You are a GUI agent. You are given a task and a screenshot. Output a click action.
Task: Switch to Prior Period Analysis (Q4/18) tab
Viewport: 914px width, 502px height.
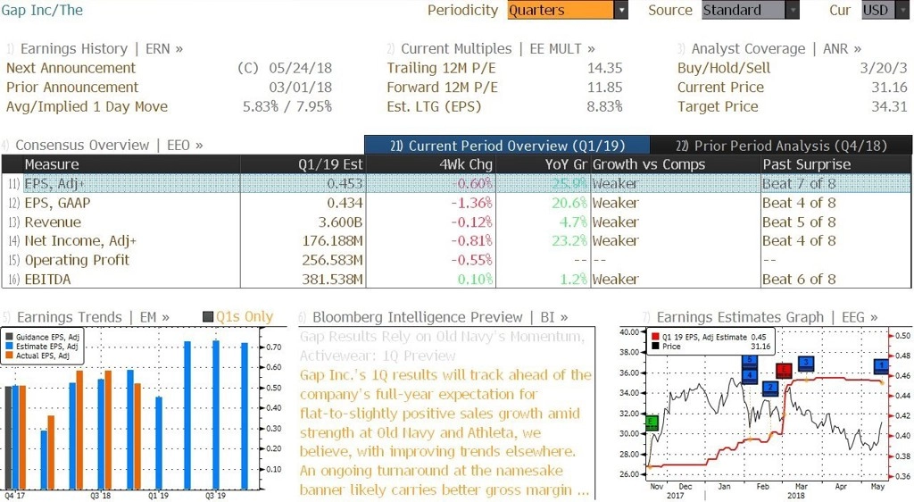(781, 146)
